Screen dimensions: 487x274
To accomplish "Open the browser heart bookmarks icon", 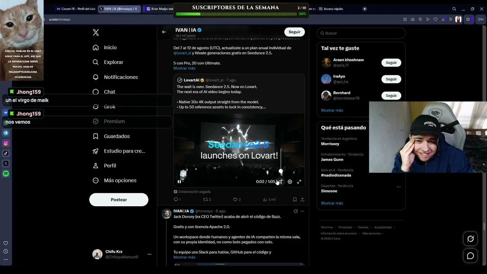I will pos(436,19).
